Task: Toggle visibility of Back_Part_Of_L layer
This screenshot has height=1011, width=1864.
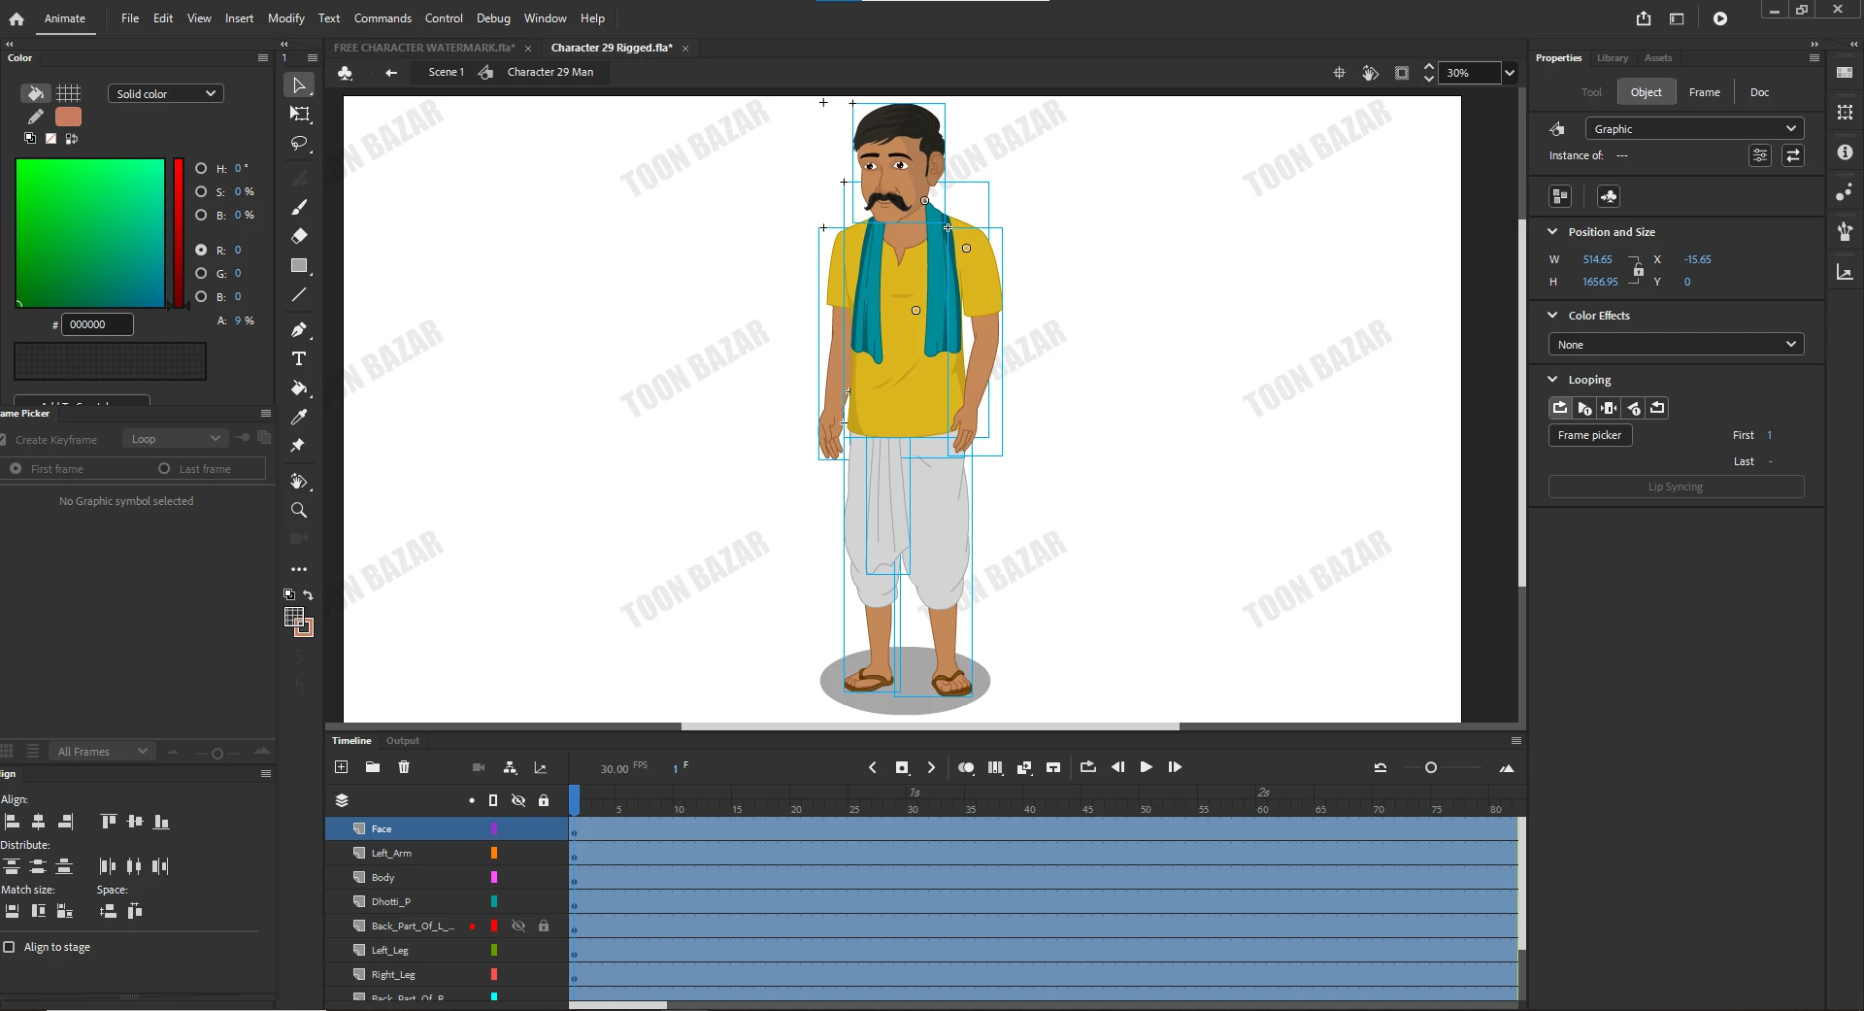Action: coord(518,927)
